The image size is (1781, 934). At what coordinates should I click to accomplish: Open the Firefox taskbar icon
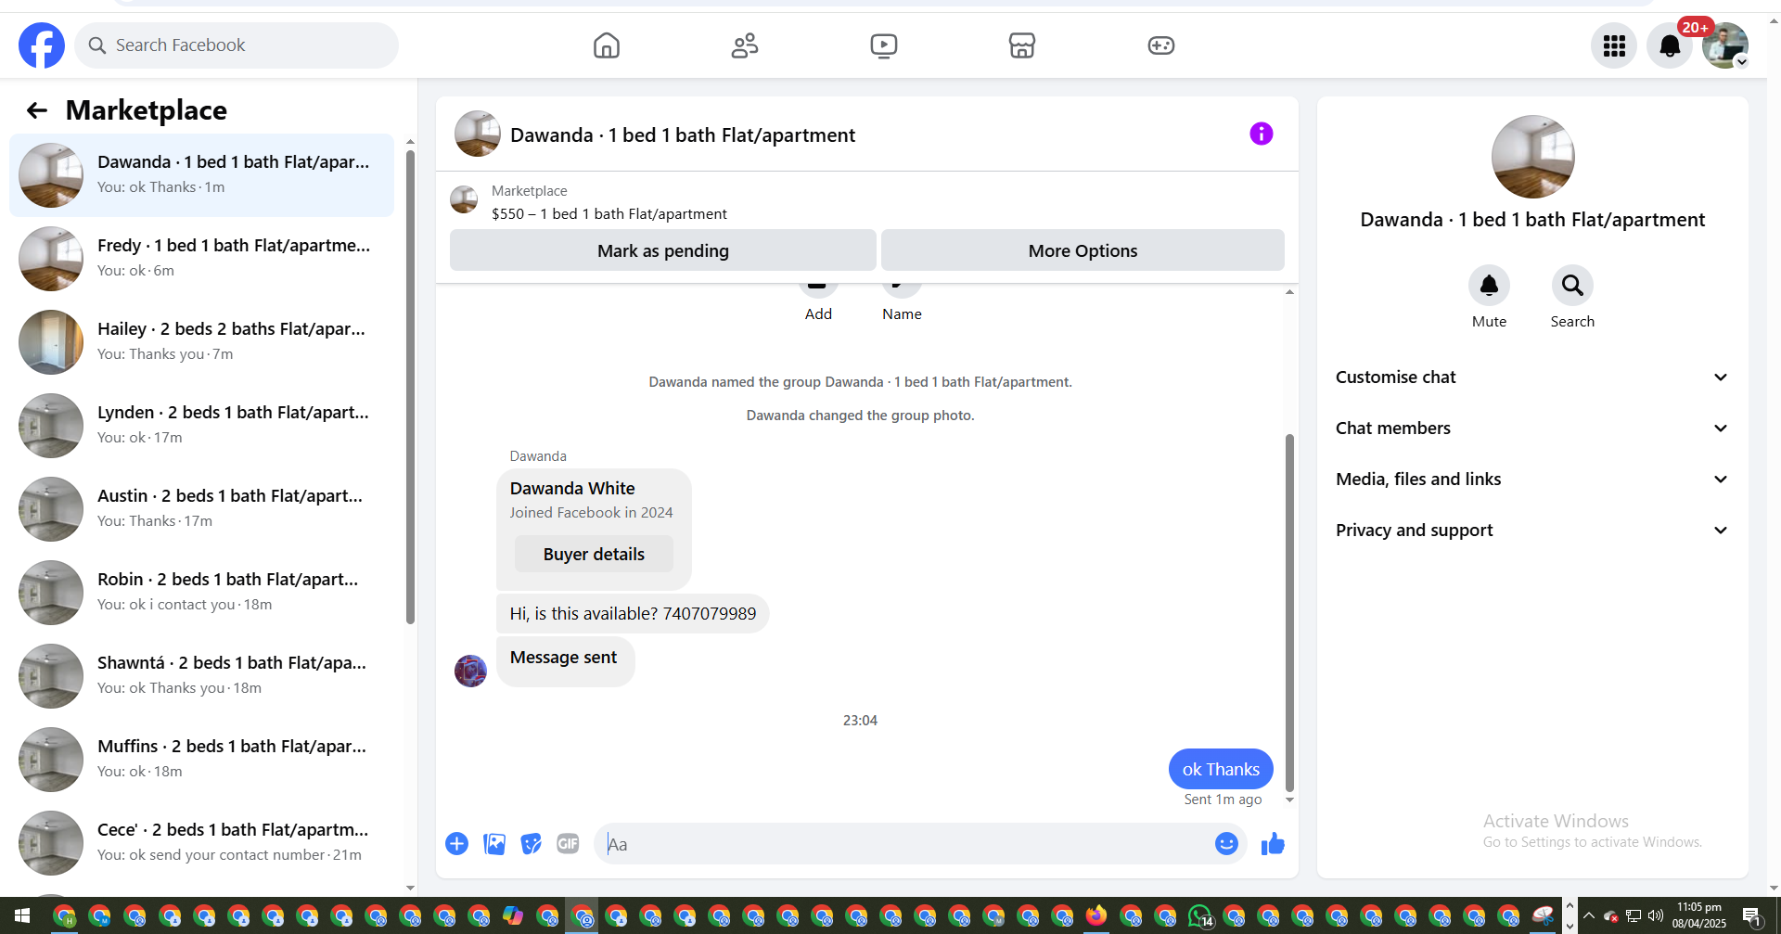tap(1096, 916)
